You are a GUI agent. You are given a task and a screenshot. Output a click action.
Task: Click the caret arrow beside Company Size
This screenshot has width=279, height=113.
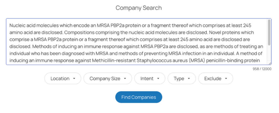click(125, 79)
